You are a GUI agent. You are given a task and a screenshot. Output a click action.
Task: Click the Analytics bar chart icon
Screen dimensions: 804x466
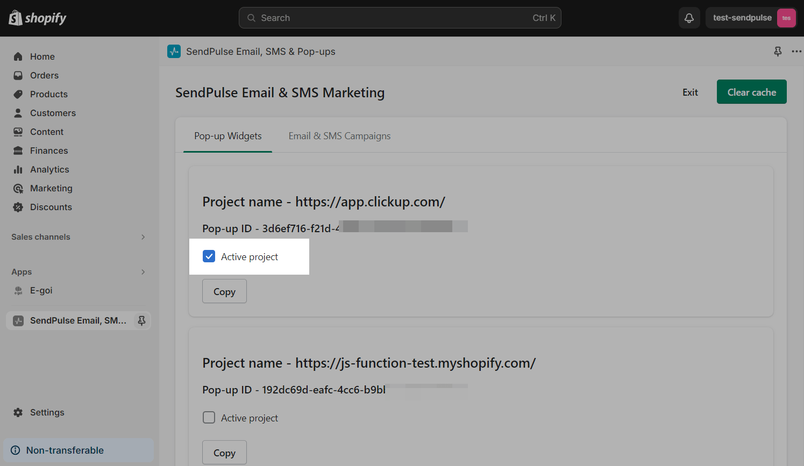18,169
